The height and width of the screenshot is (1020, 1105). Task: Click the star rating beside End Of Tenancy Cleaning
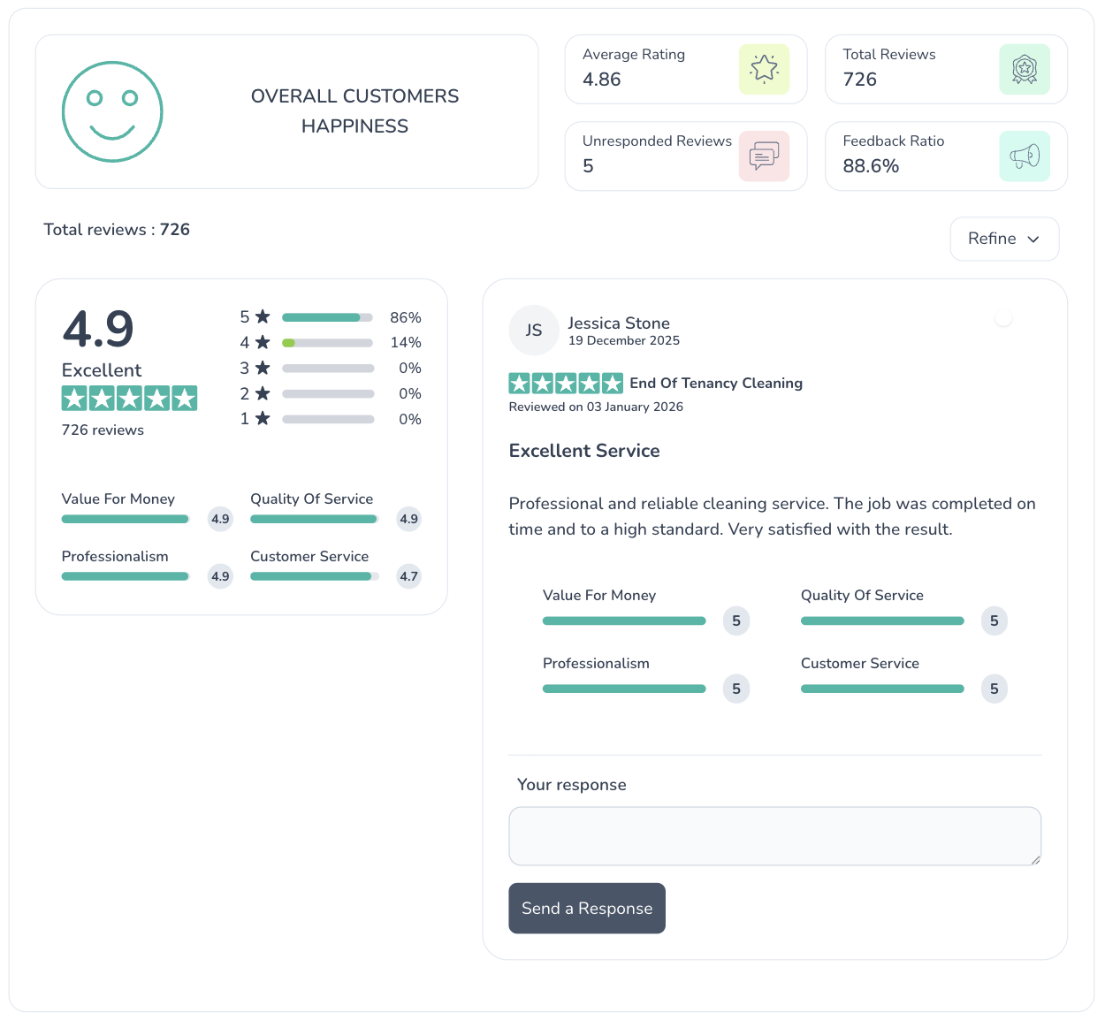(566, 383)
